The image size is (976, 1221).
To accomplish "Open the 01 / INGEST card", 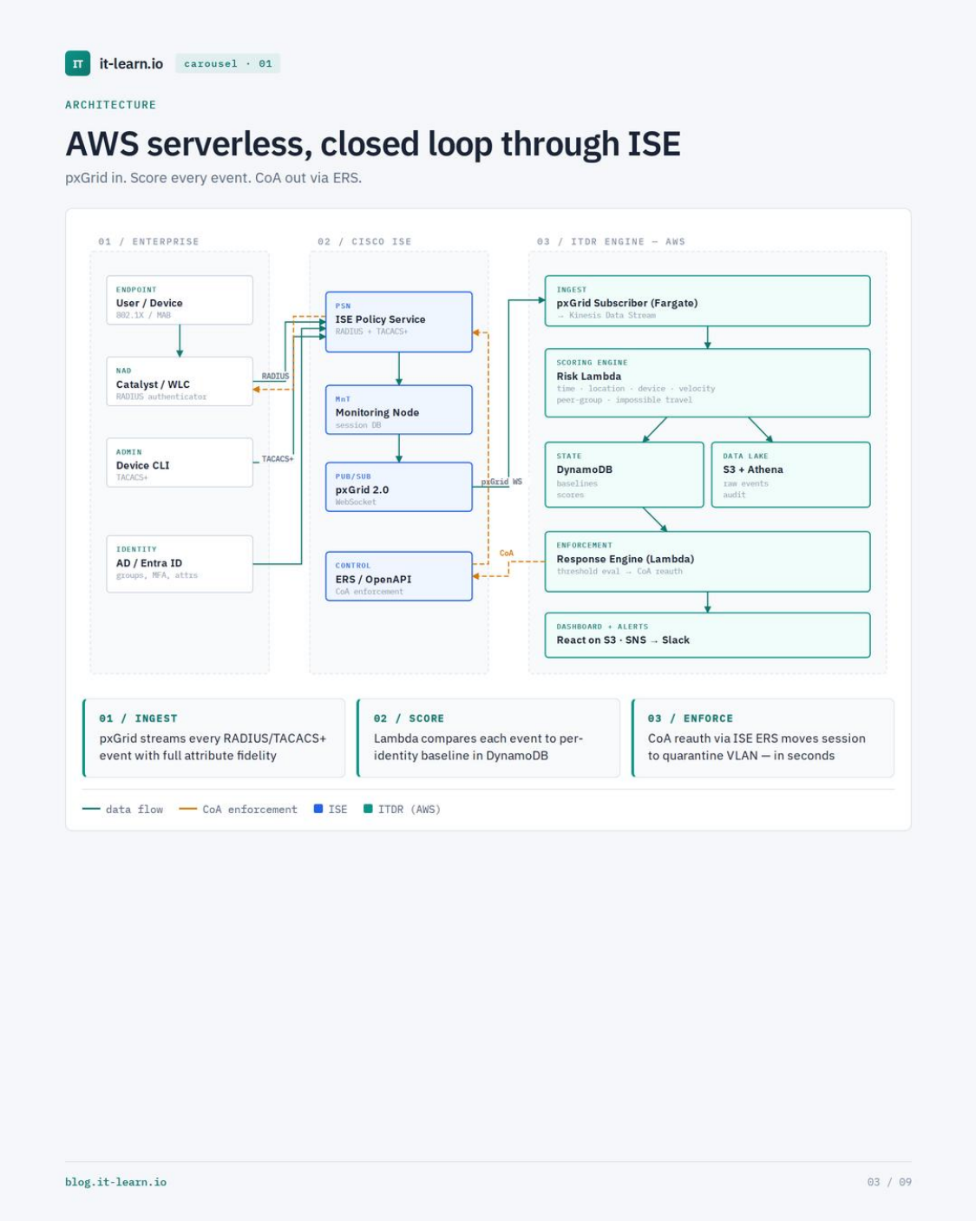I will [213, 738].
